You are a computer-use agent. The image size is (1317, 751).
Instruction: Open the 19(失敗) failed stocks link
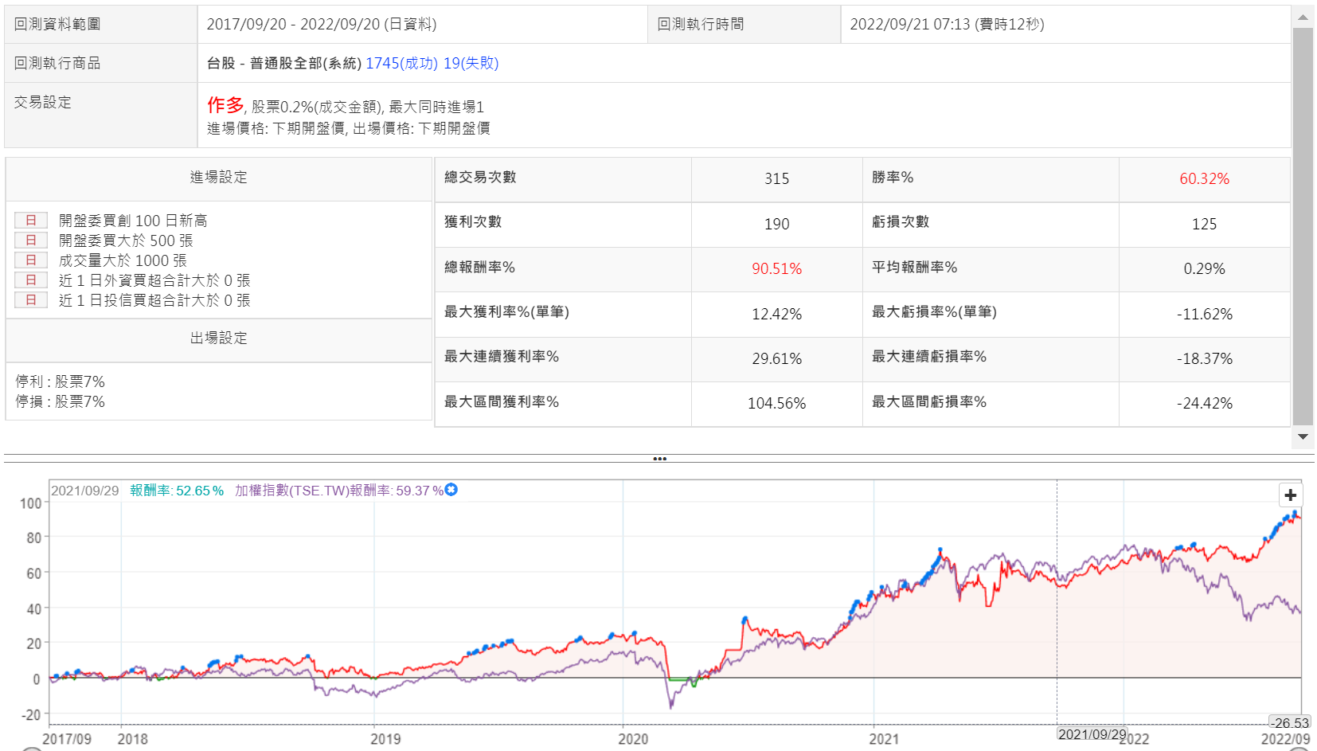[471, 64]
